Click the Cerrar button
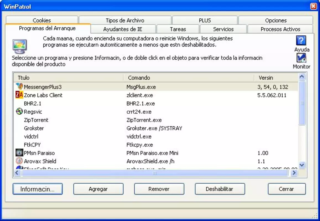This screenshot has height=221, width=320. click(x=287, y=189)
